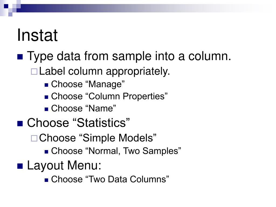The image size is (276, 207).
Task: Click the "Layout Menu:" text
Action: [64, 165]
